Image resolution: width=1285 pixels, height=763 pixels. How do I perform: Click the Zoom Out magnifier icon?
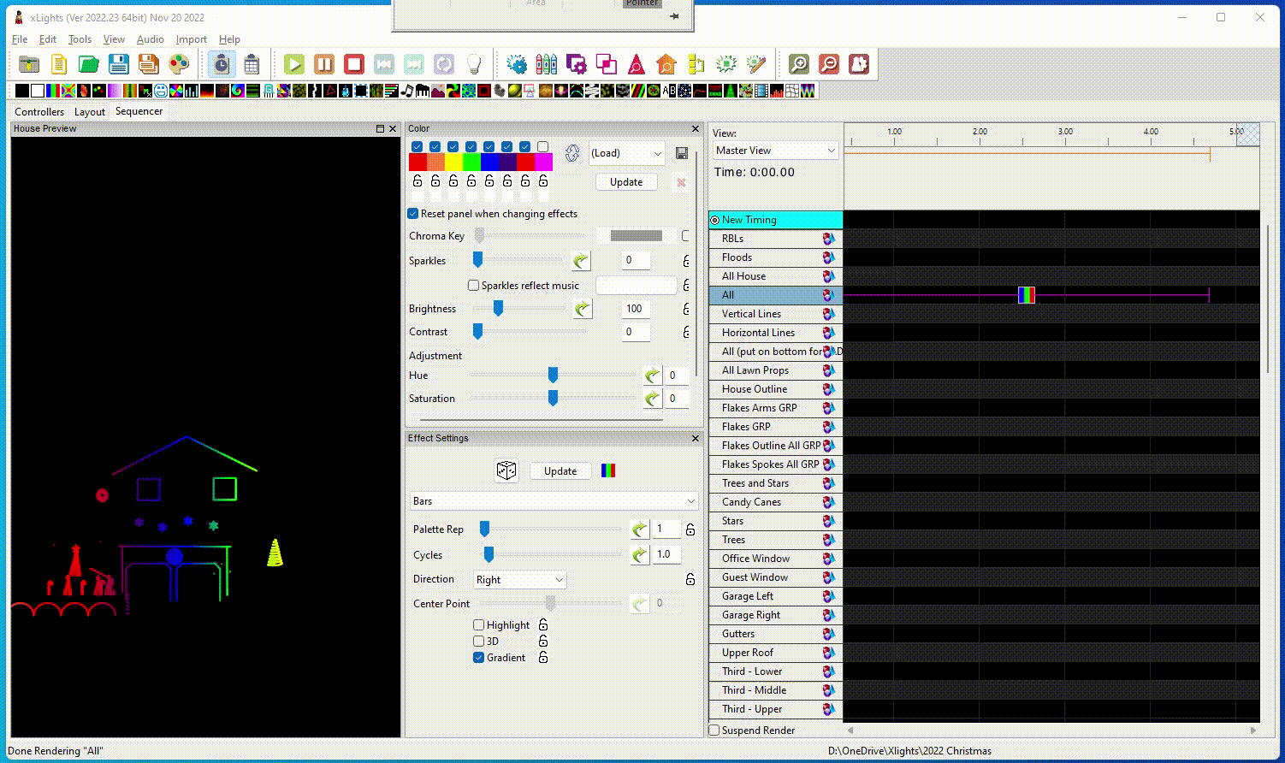point(828,64)
